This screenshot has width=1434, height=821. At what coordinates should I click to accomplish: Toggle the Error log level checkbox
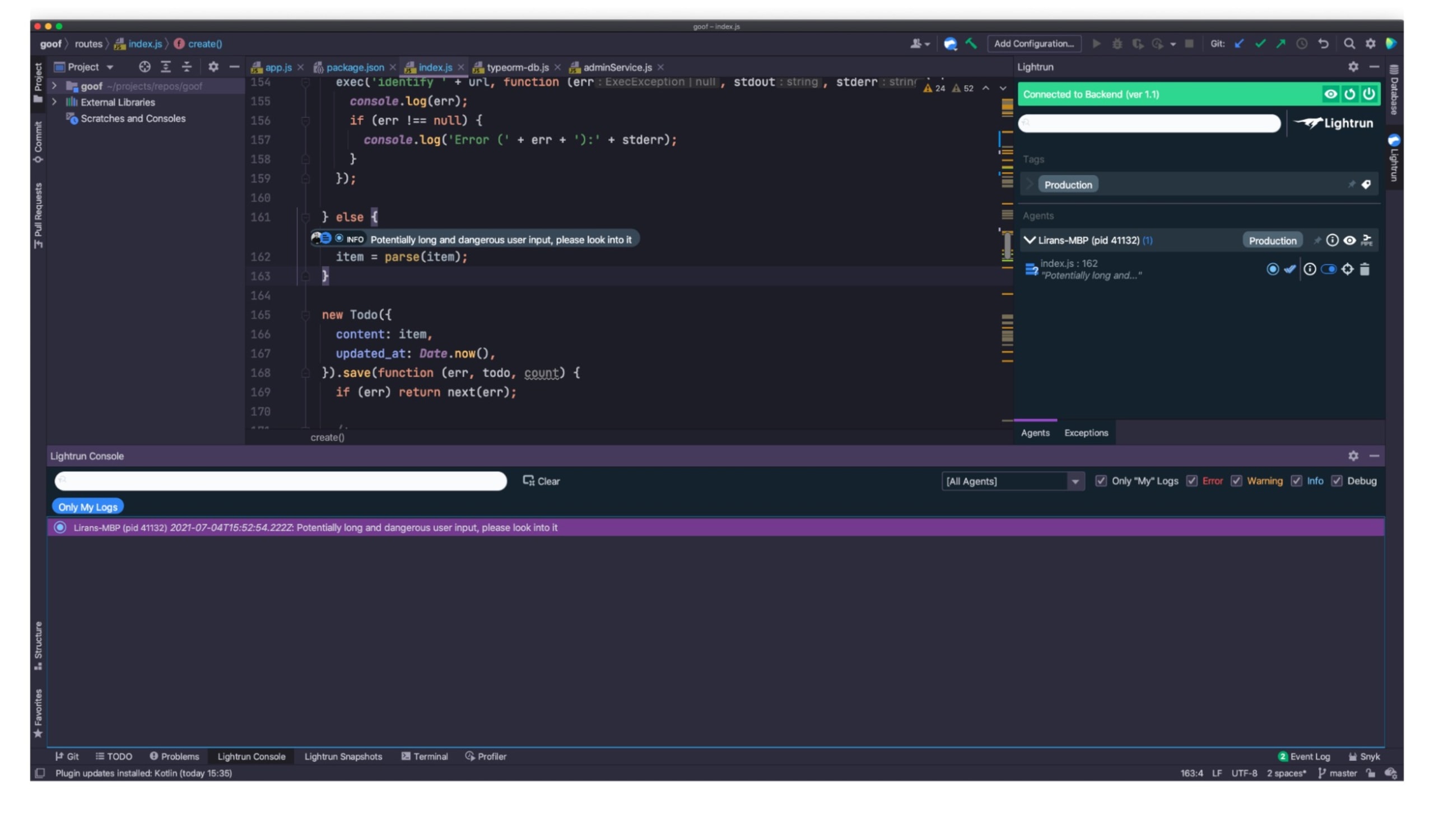pyautogui.click(x=1191, y=481)
